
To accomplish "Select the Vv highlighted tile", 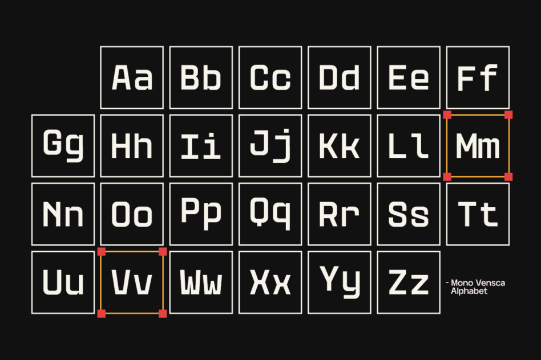I will 132,283.
